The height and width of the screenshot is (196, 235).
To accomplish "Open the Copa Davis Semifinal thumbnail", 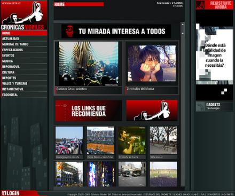I will pos(100,140).
